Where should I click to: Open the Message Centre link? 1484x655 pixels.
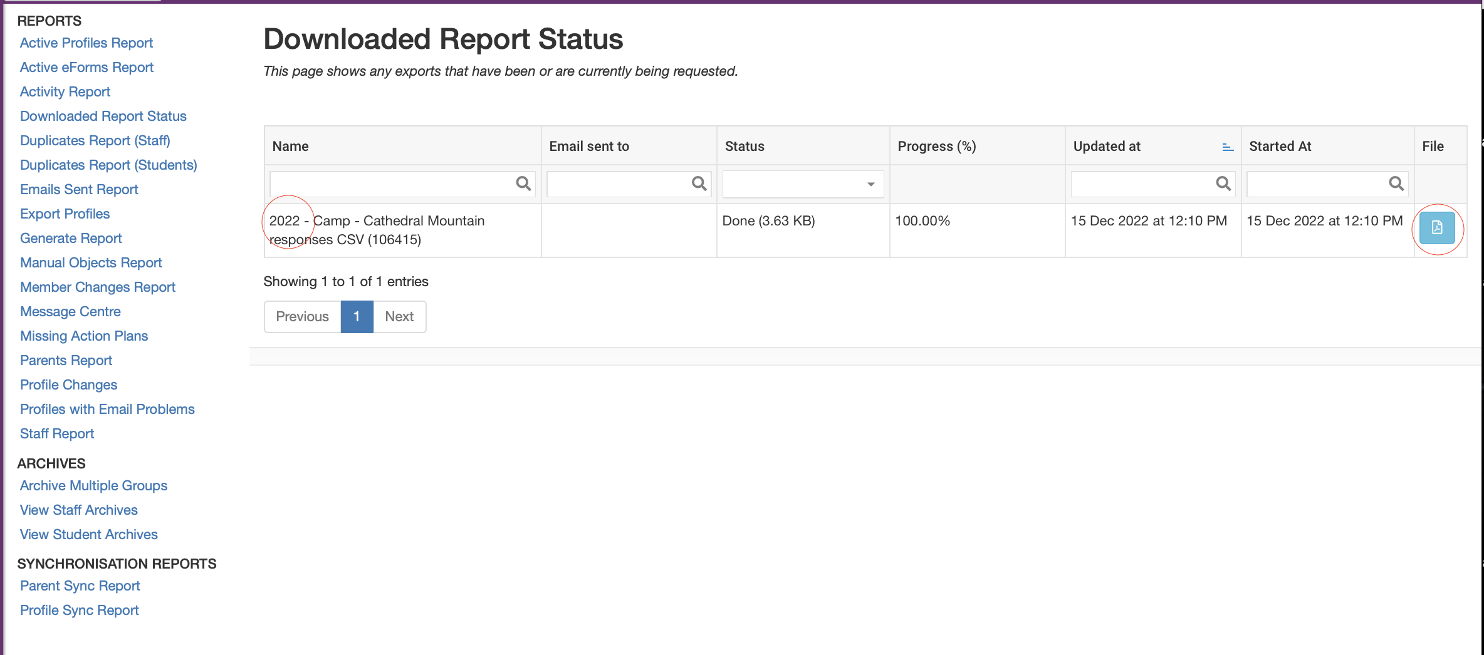tap(70, 312)
